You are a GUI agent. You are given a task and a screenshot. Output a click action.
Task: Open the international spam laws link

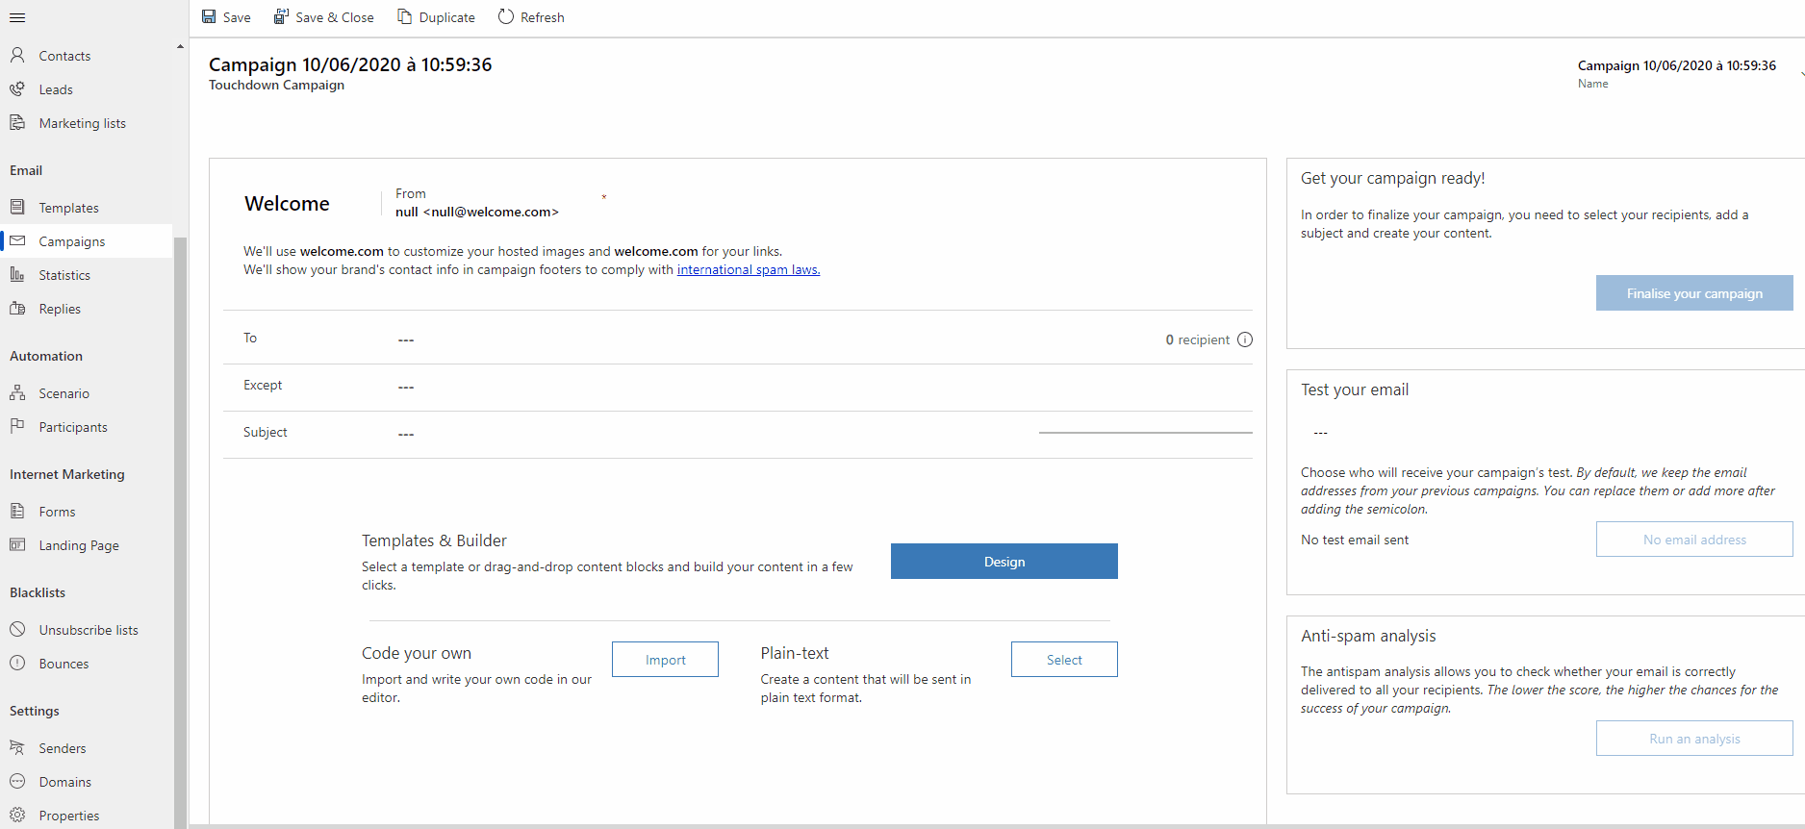749,270
